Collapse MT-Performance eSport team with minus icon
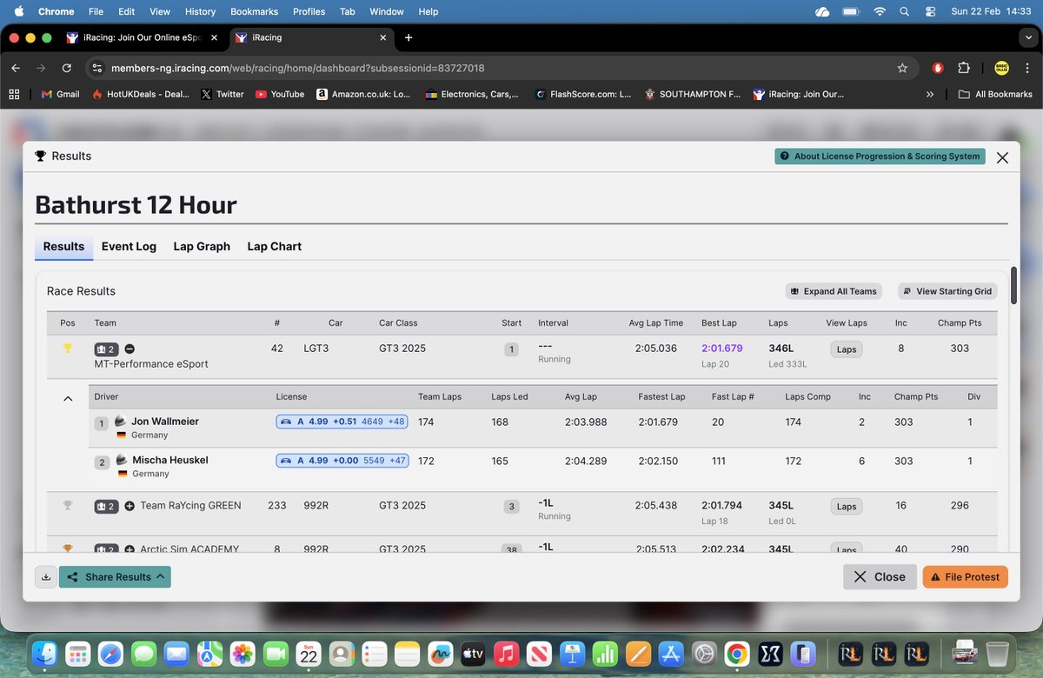This screenshot has width=1043, height=678. tap(130, 349)
